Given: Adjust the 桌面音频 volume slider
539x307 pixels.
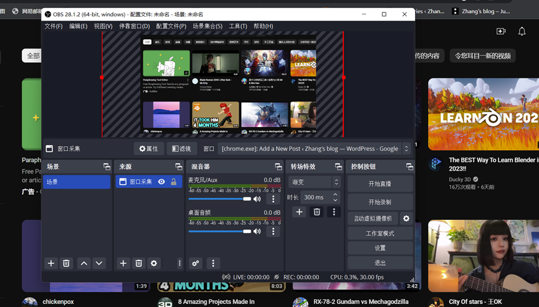Looking at the screenshot, I should [x=220, y=232].
